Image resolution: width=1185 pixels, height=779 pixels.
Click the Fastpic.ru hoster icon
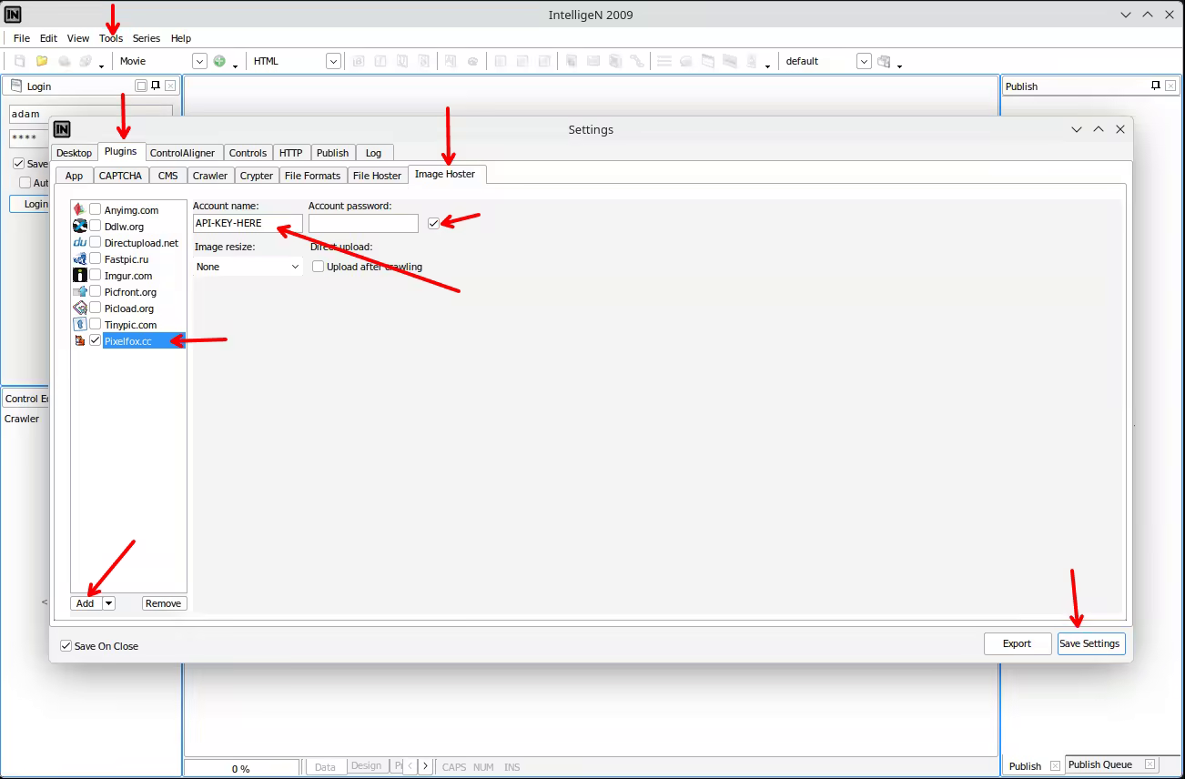(x=80, y=259)
